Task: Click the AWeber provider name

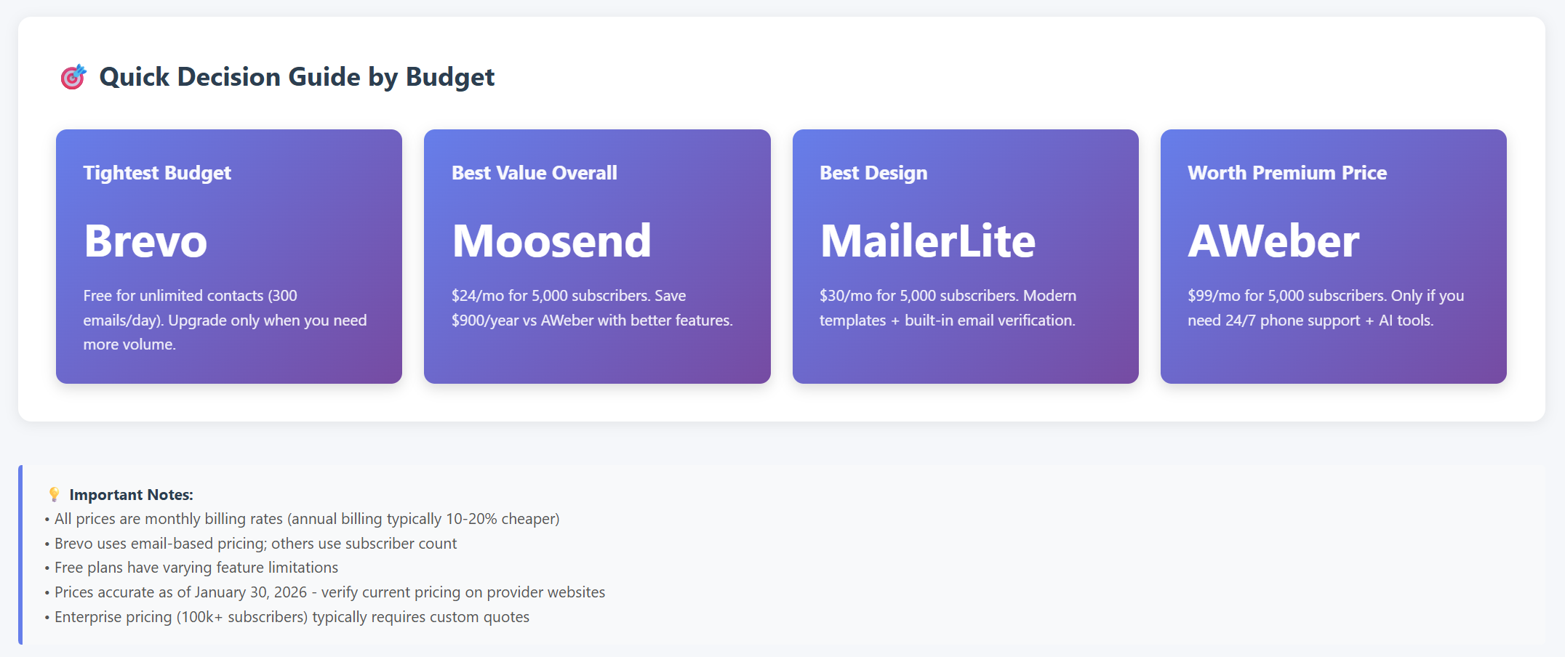Action: [x=1273, y=241]
